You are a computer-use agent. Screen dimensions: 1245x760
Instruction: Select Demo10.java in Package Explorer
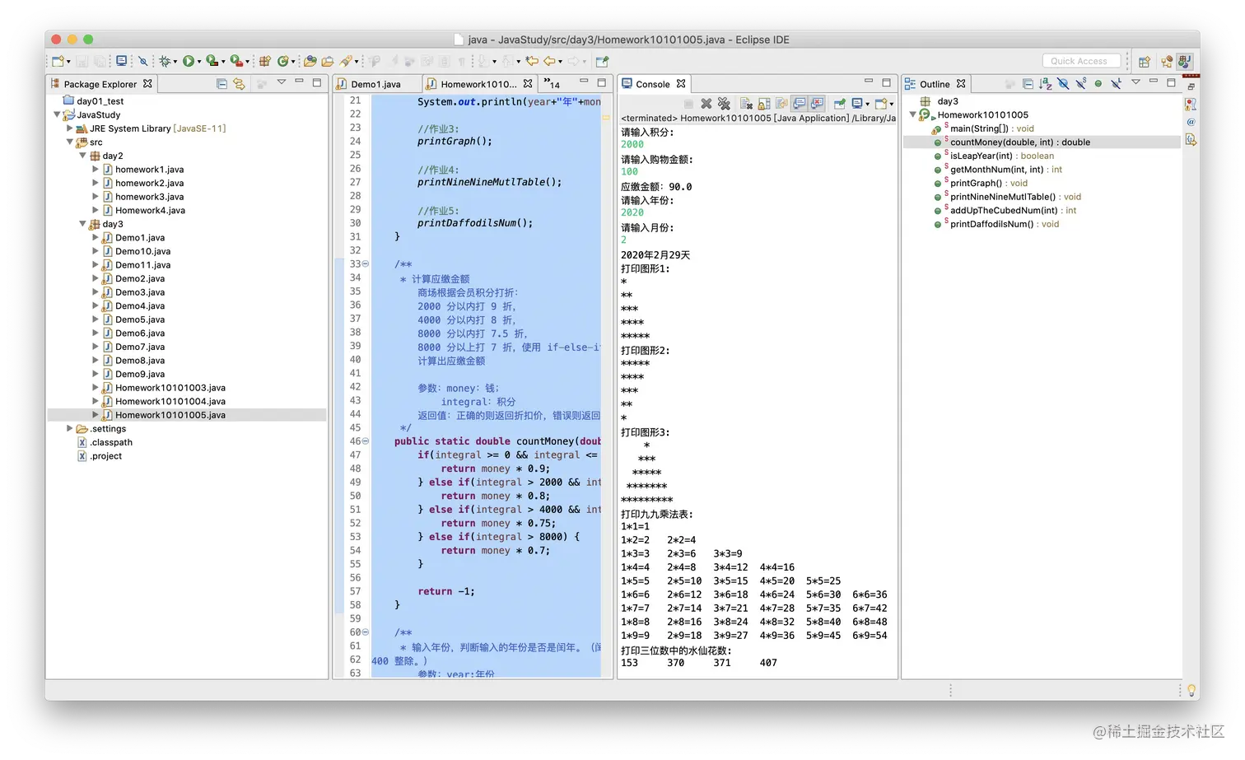[x=143, y=251]
